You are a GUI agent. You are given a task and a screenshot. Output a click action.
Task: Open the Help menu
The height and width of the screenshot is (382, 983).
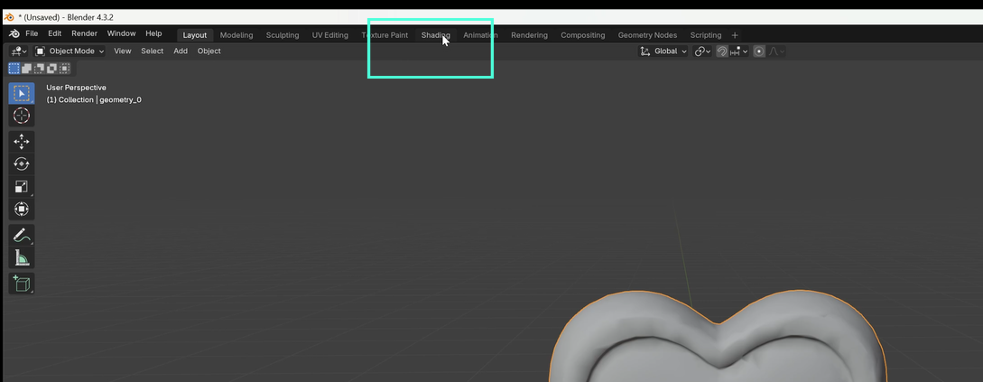pos(153,33)
